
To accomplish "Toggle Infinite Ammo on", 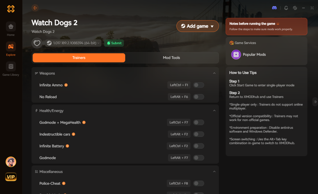I will [x=198, y=85].
